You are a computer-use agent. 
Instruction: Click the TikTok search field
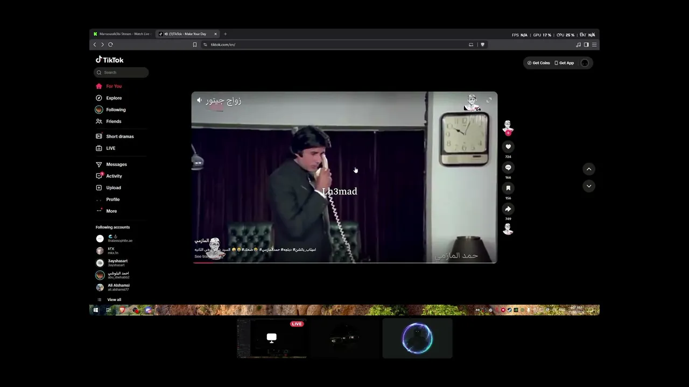[x=121, y=73]
